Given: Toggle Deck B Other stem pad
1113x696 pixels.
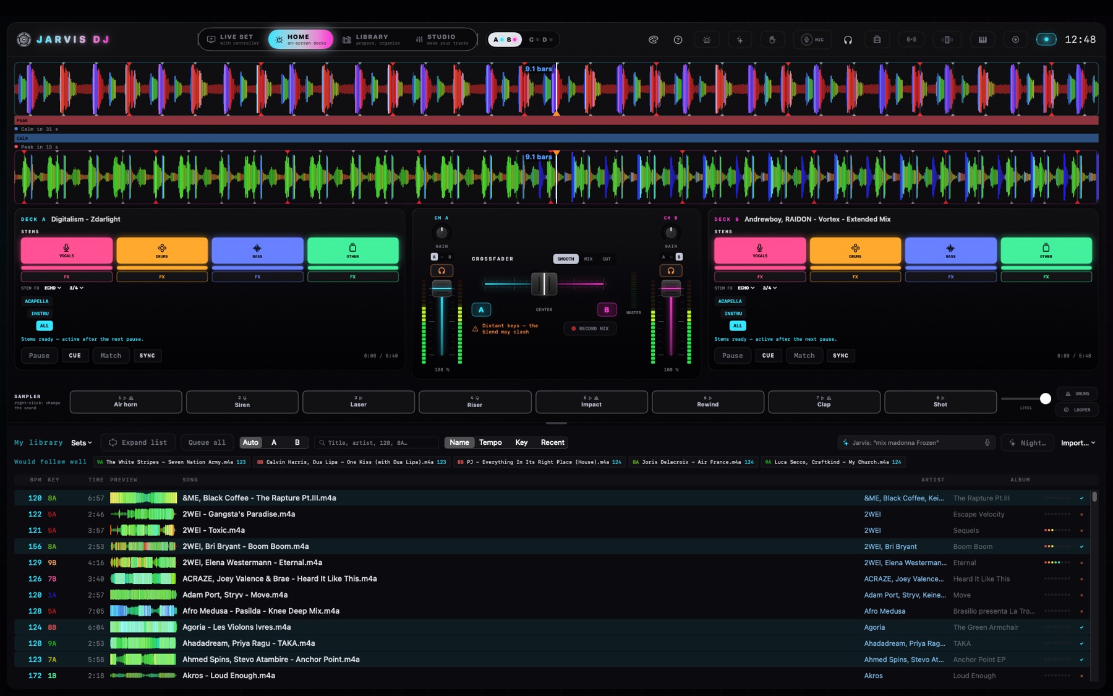Looking at the screenshot, I should pos(1046,251).
